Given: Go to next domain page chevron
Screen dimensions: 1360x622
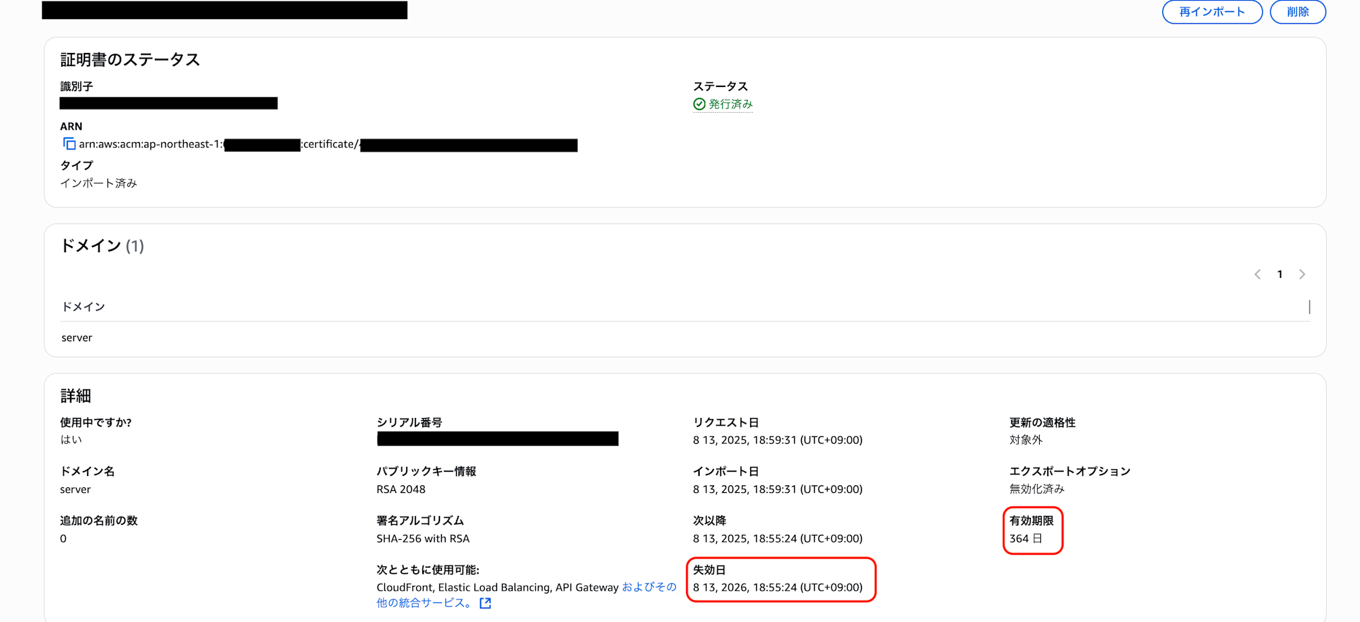Looking at the screenshot, I should [1302, 275].
